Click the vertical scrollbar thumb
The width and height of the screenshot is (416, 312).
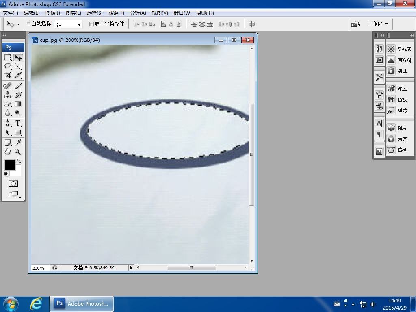252,154
